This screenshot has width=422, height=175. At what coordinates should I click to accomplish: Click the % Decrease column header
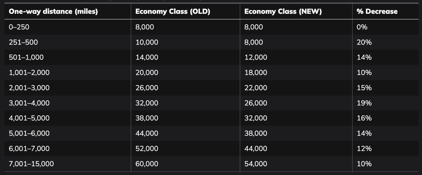click(x=377, y=11)
